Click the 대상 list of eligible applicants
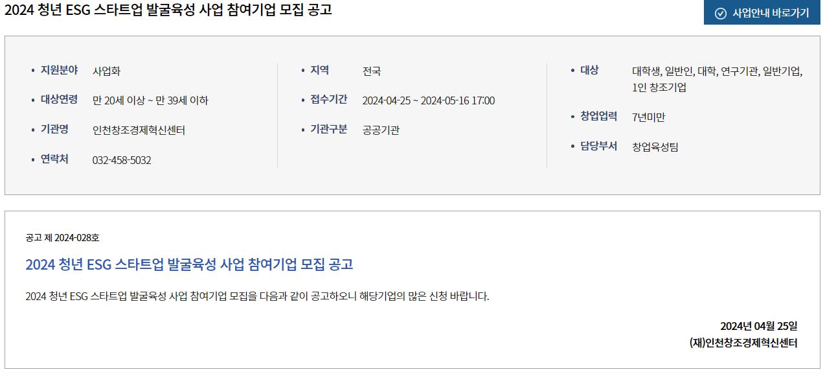This screenshot has width=825, height=374. [x=718, y=79]
